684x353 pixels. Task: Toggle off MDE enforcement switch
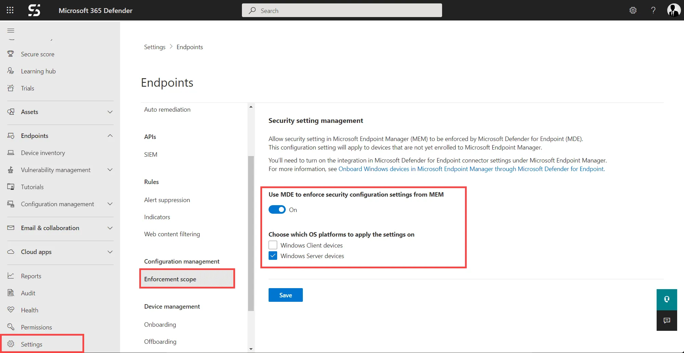point(277,210)
